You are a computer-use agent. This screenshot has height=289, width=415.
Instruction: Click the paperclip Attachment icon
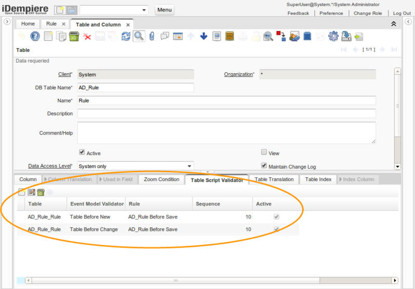[152, 36]
